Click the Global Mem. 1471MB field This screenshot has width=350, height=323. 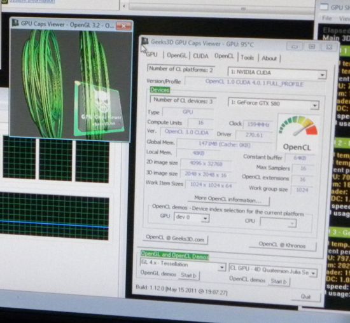(x=225, y=145)
